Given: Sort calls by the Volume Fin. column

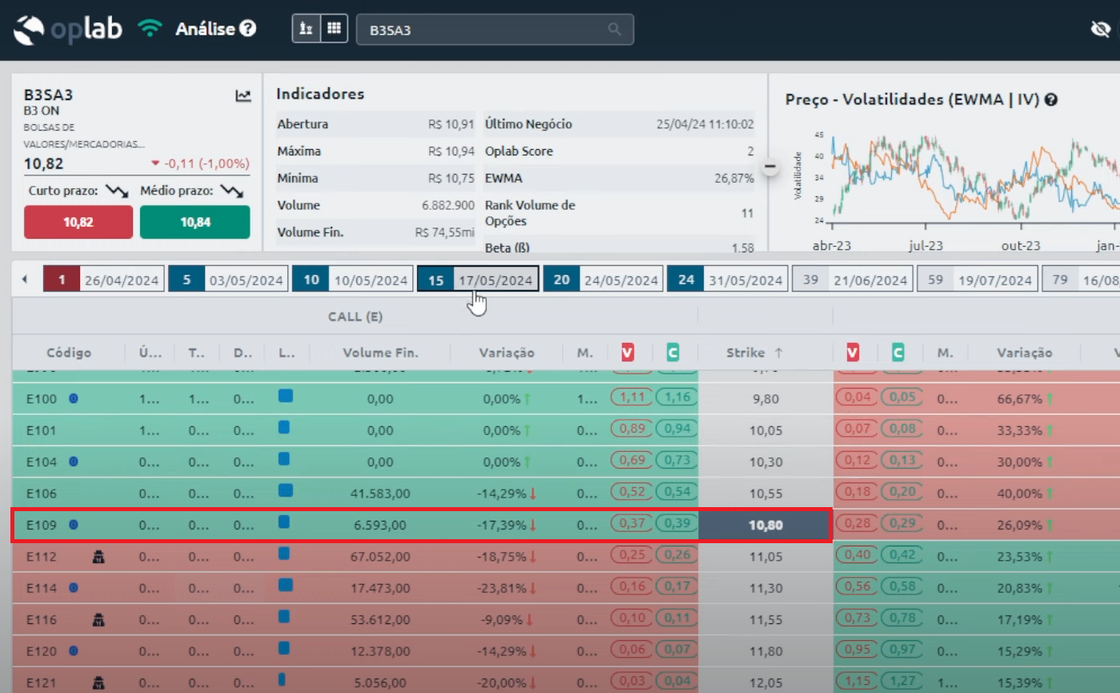Looking at the screenshot, I should coord(380,353).
